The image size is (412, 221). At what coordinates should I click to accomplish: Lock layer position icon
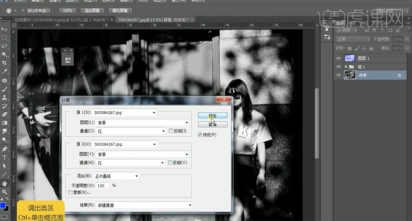[x=364, y=48]
